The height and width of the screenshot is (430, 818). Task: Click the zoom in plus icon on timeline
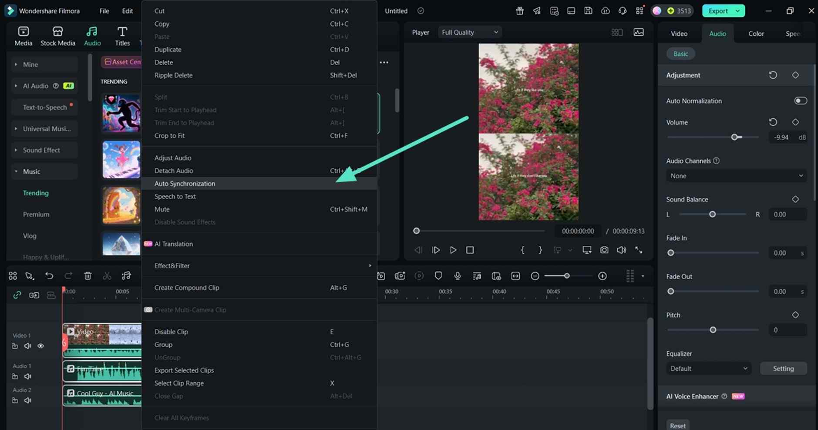point(603,276)
